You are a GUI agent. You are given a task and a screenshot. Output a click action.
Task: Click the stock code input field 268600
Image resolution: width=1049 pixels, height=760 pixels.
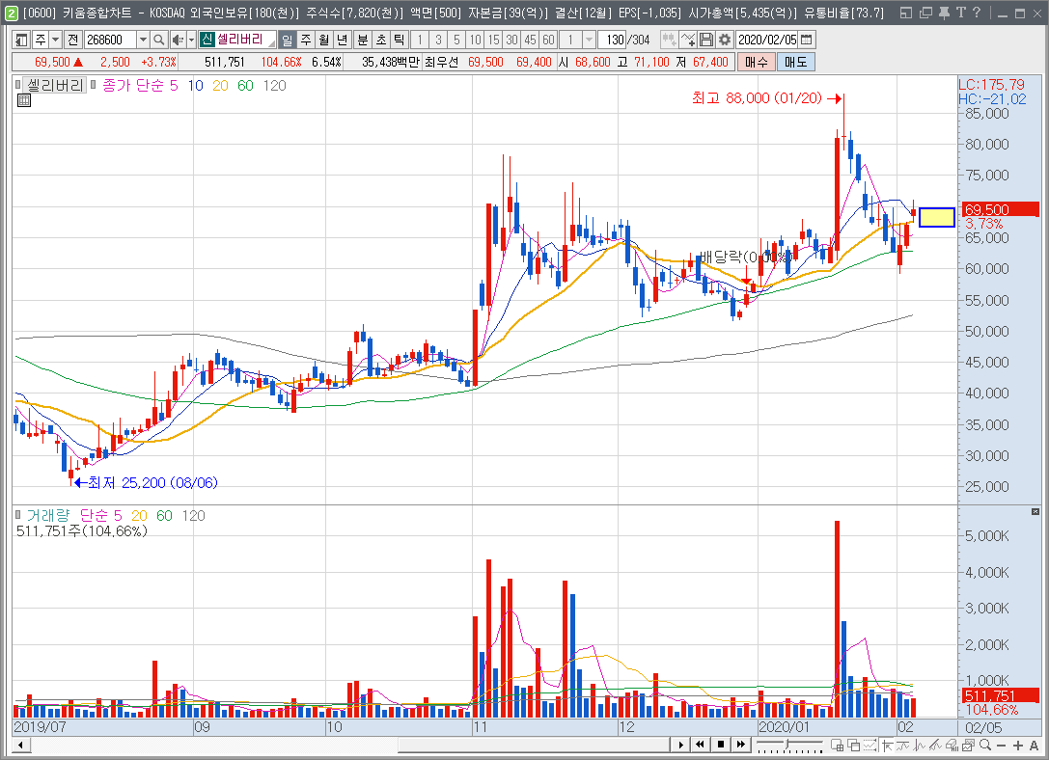click(110, 41)
